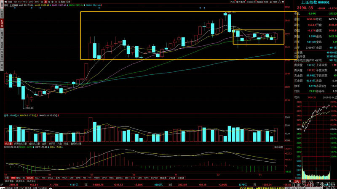The image size is (337, 189).
Task: Select the 成交量 volume tab
Action: point(8,144)
